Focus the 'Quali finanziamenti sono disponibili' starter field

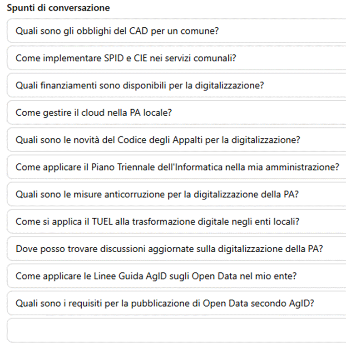177,85
